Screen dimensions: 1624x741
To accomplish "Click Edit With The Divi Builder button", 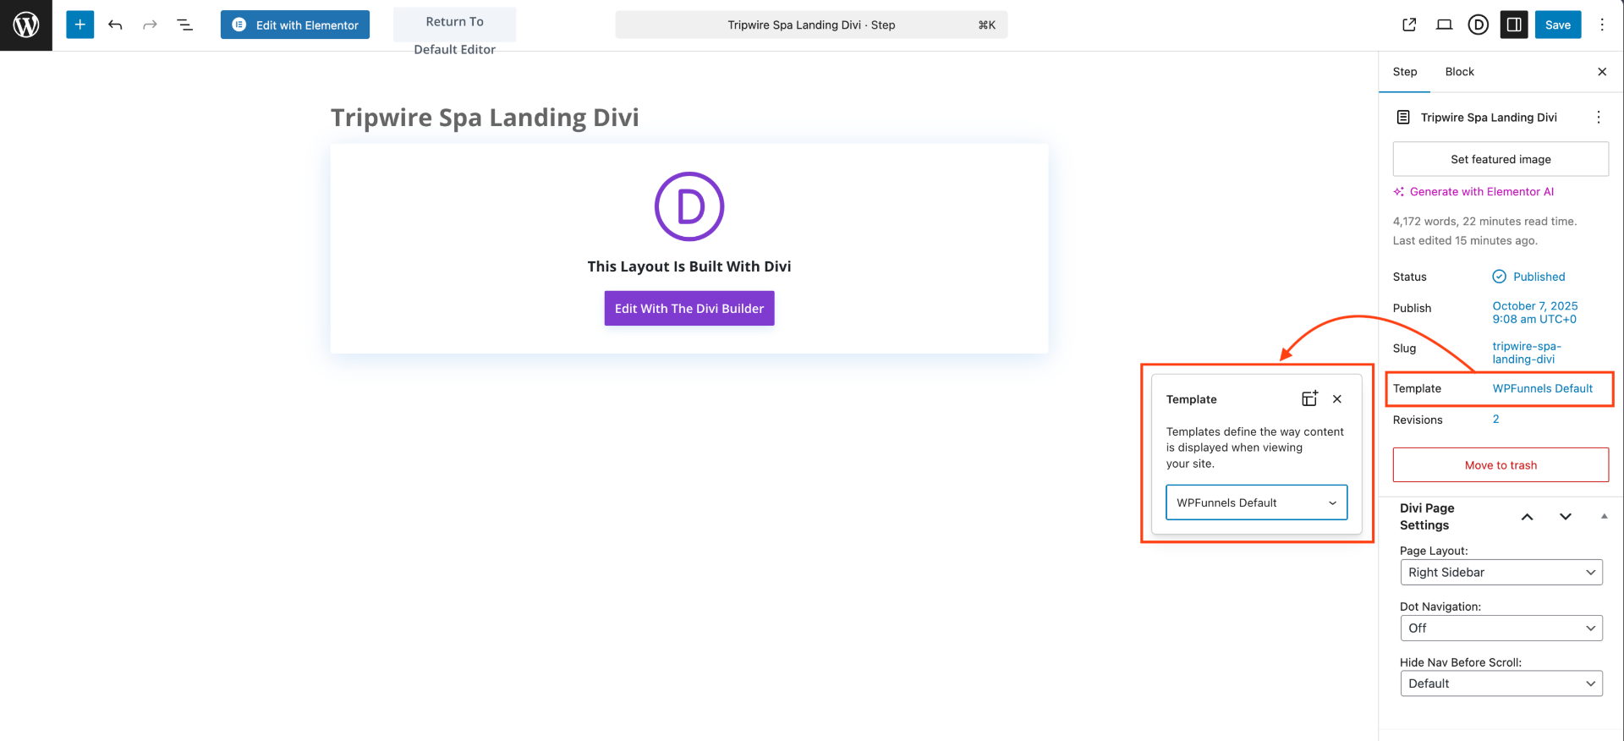I will pyautogui.click(x=689, y=309).
